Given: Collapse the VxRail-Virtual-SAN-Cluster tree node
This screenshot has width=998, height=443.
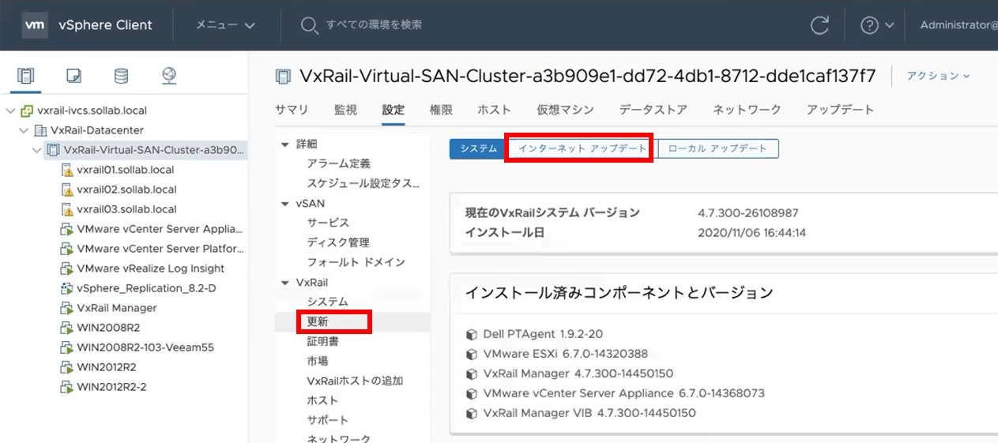Looking at the screenshot, I should 36,150.
